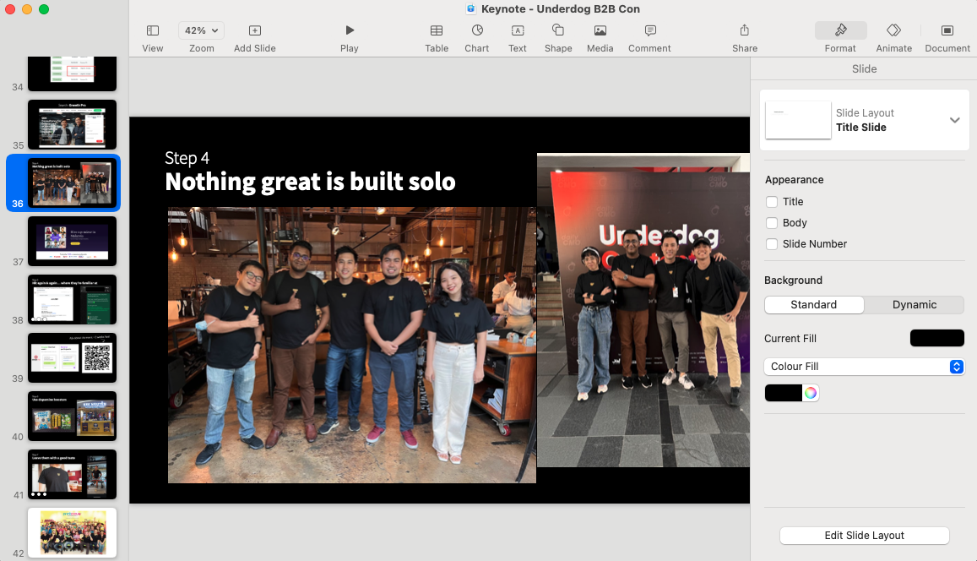Click the 'Step 4' text on slide

pos(187,158)
